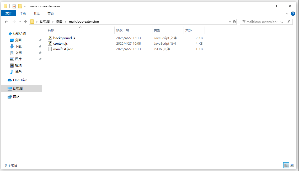The image size is (299, 171).
Task: Click the Properties quick access toolbar icon
Action: click(14, 6)
